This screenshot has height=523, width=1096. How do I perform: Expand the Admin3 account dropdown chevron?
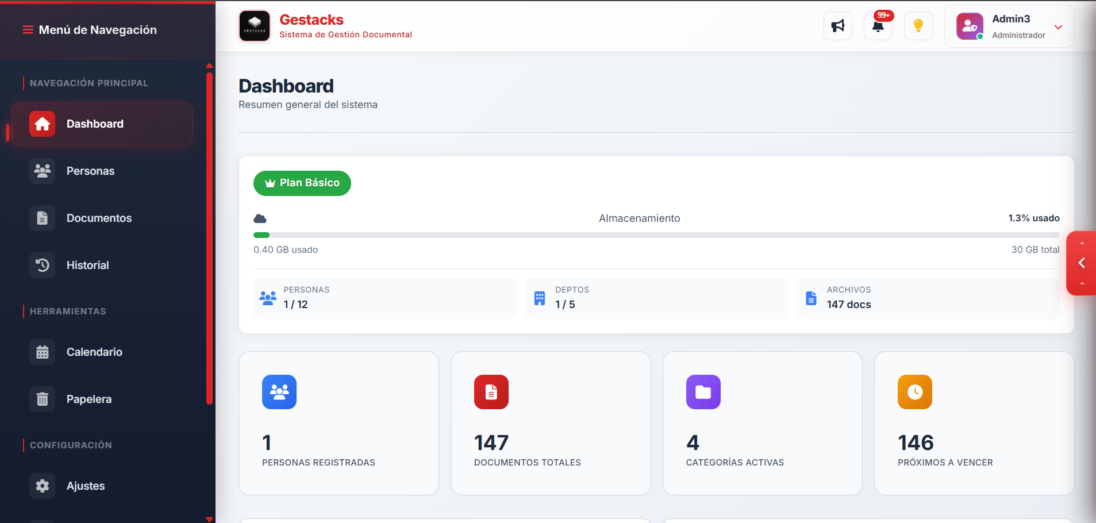tap(1058, 27)
